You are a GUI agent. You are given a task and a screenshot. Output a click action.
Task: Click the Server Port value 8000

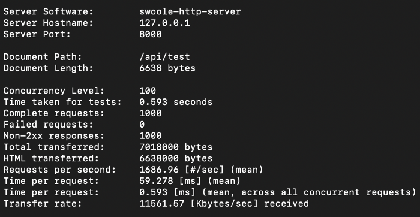pos(151,34)
